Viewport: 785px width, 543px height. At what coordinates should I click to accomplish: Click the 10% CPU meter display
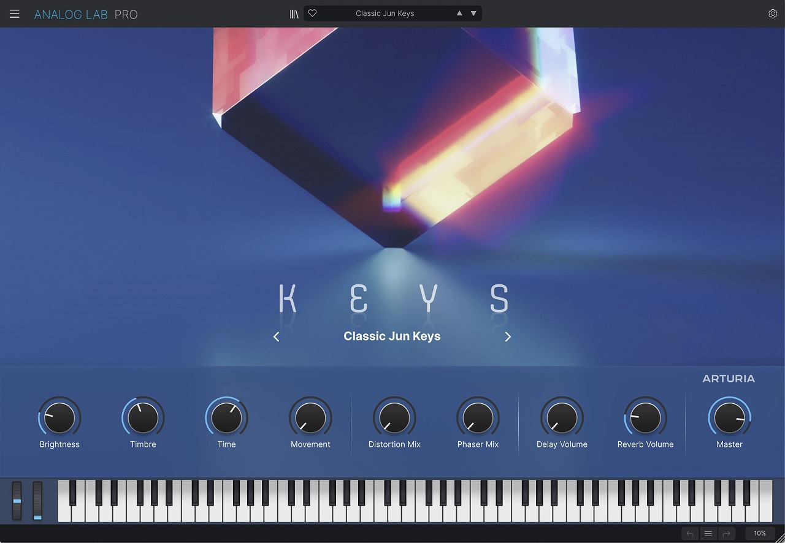[x=760, y=534]
